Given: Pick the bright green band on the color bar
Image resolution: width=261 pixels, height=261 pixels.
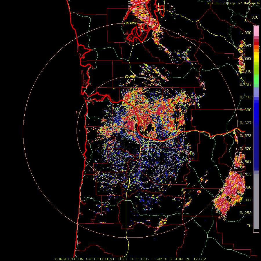Looking at the screenshot, I should [256, 79].
